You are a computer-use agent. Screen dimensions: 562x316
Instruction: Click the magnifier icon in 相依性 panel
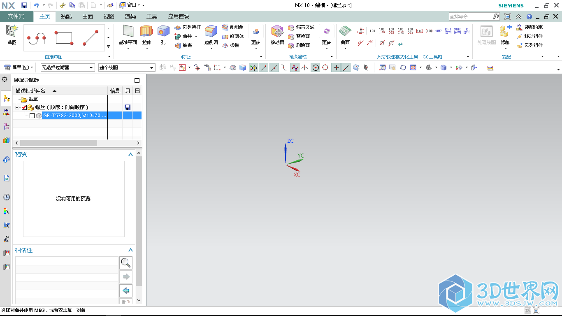pos(126,263)
